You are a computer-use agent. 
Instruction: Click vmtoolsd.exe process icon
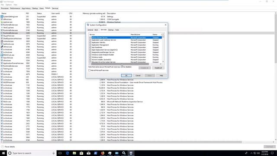[x=2, y=41]
